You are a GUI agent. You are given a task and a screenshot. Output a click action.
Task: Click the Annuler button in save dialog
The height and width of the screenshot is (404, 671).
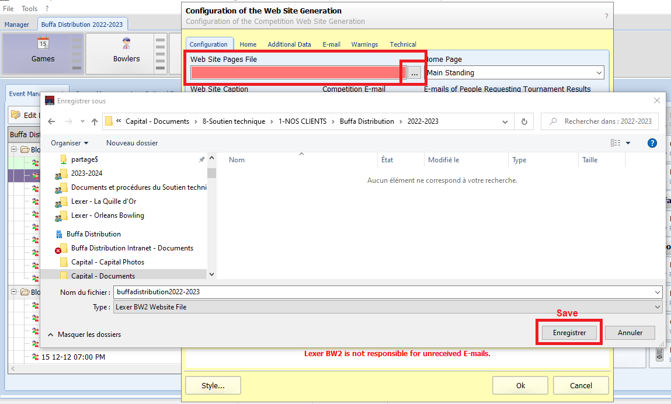[630, 333]
